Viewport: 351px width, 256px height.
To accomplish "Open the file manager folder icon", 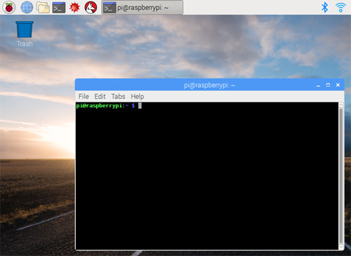I will click(43, 8).
